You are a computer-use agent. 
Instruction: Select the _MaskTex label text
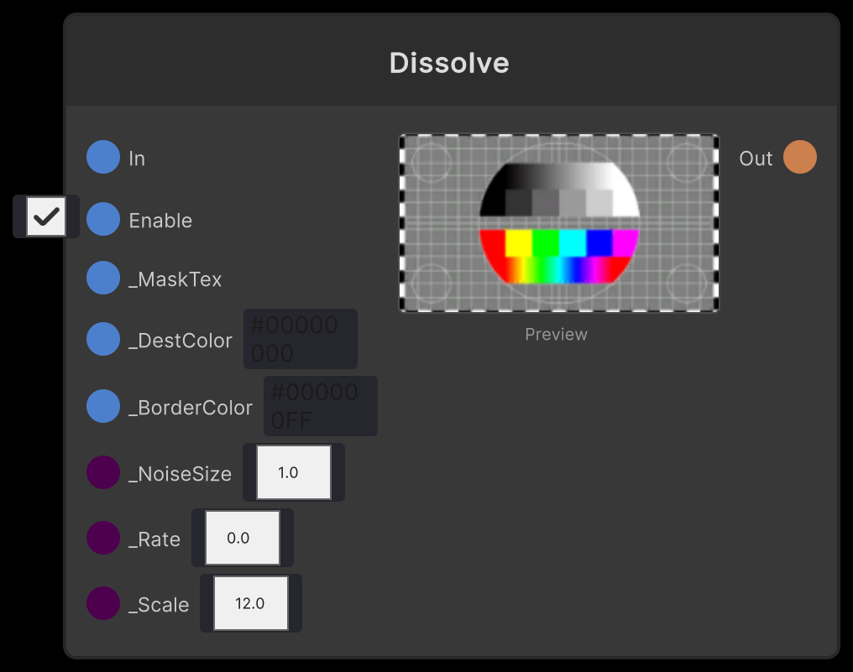point(175,278)
